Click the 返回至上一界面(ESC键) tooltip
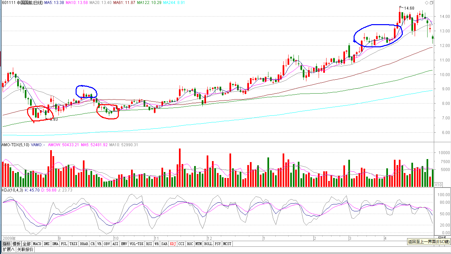Screen dimensions: 451x254 [x=429, y=242]
